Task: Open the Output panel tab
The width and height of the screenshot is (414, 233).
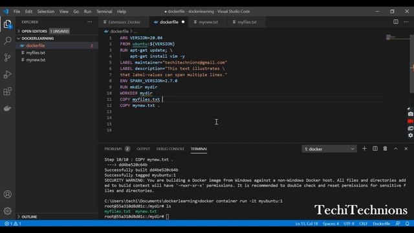Action: point(144,149)
